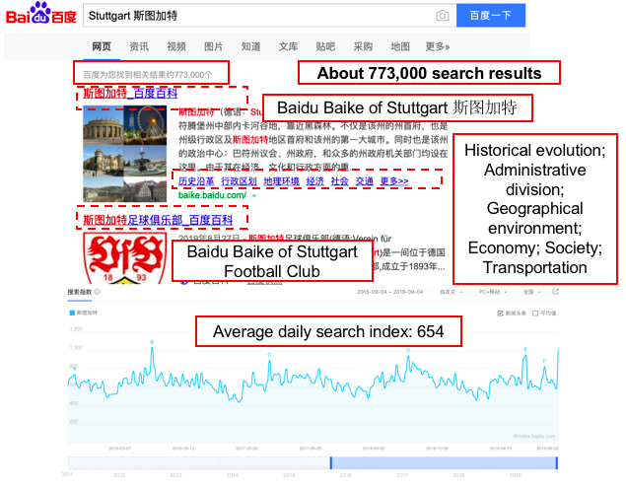
Task: Click news marker D on the chart
Action: coord(408,350)
